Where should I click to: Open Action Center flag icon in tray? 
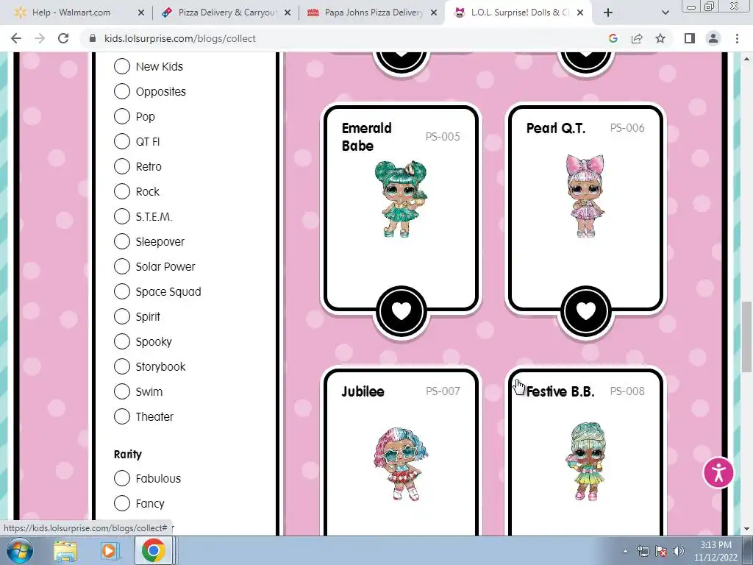coord(661,551)
